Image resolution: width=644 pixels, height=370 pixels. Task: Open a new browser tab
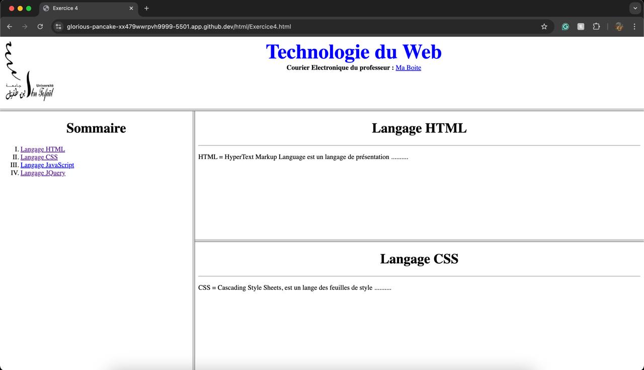(x=146, y=9)
